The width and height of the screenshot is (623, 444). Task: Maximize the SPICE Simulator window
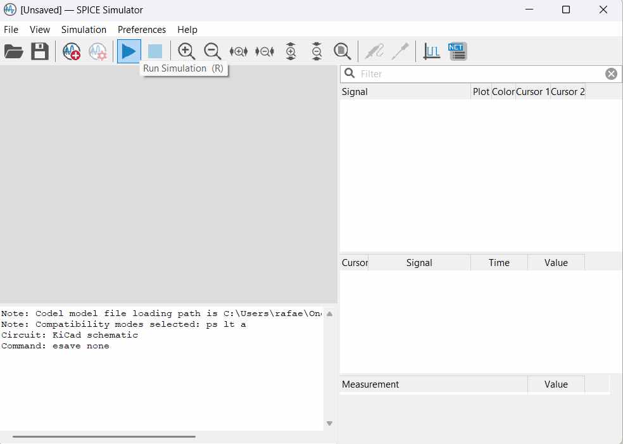pos(566,10)
